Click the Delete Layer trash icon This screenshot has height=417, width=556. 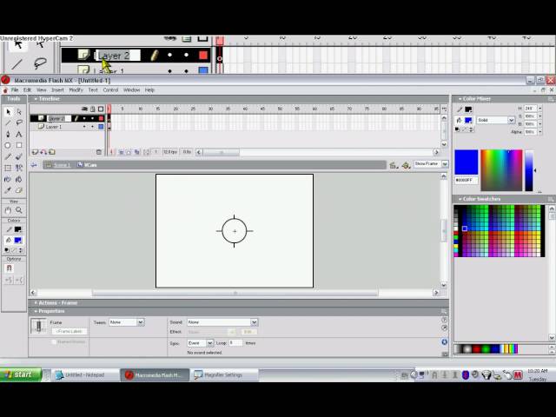99,152
